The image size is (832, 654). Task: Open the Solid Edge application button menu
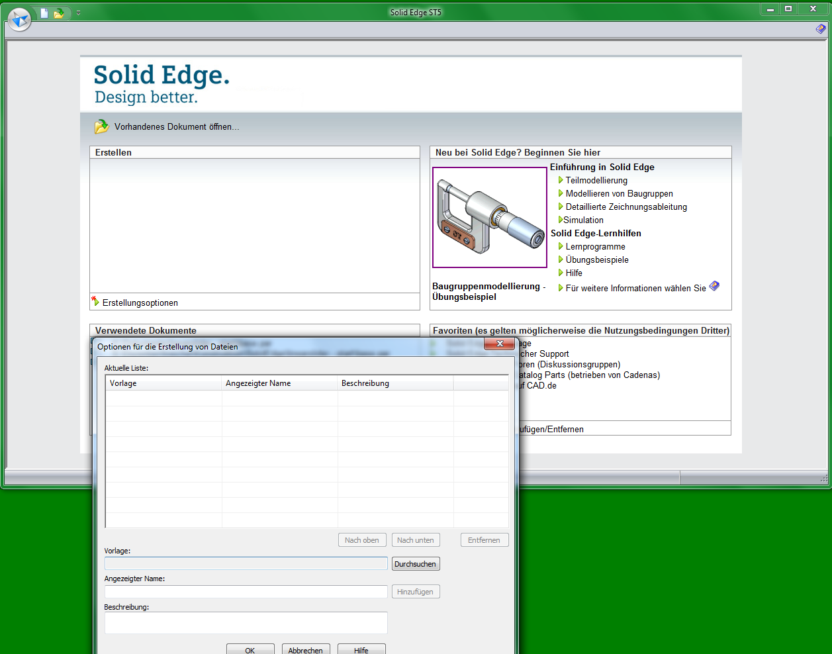click(x=19, y=19)
